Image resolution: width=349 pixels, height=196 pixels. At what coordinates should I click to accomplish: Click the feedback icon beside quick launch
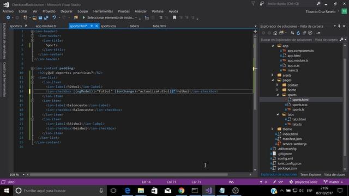coord(262,4)
